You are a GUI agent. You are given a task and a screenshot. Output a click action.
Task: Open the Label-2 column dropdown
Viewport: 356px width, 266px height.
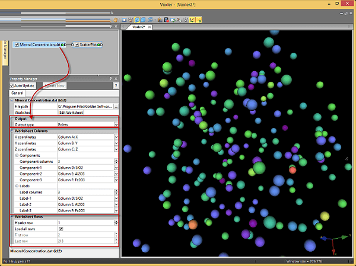point(116,204)
